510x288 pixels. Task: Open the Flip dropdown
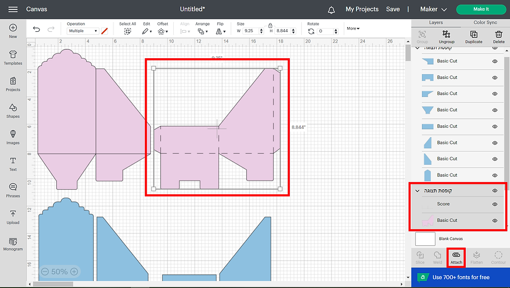tap(221, 31)
